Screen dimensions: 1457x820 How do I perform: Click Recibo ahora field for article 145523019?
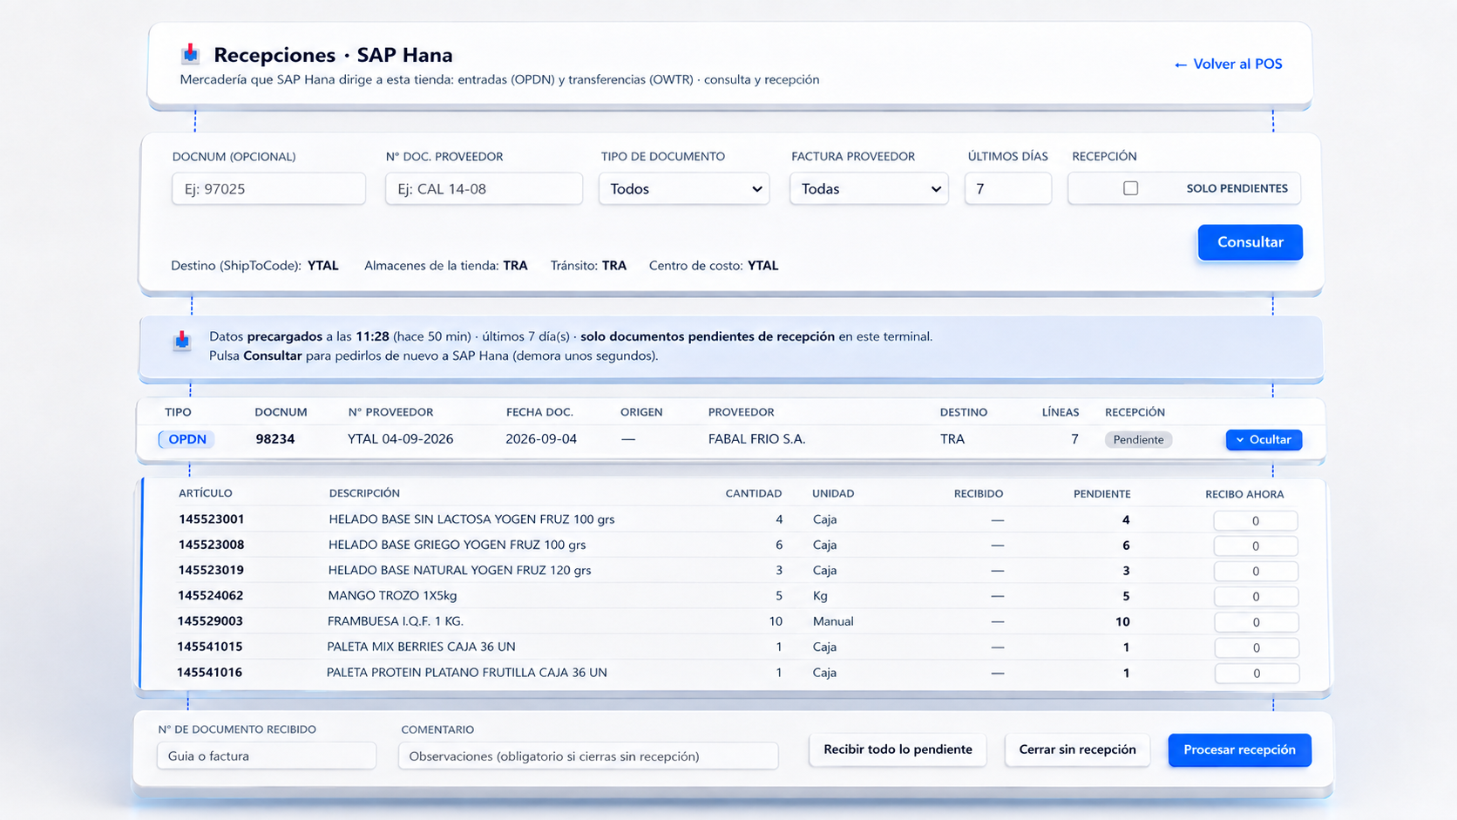pos(1256,571)
